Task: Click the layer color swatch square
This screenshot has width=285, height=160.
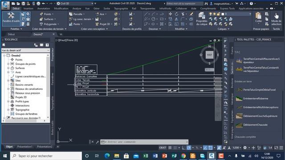Action: [223, 14]
